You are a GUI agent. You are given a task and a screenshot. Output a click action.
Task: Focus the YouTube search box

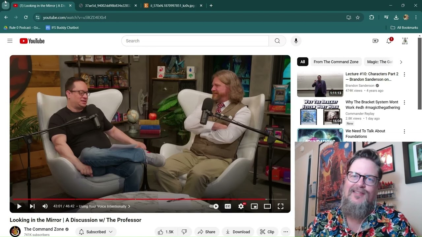(x=195, y=41)
